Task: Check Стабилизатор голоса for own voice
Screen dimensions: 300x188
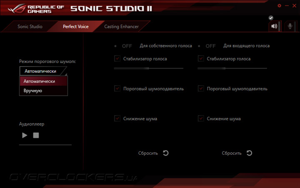Action: [x=117, y=59]
